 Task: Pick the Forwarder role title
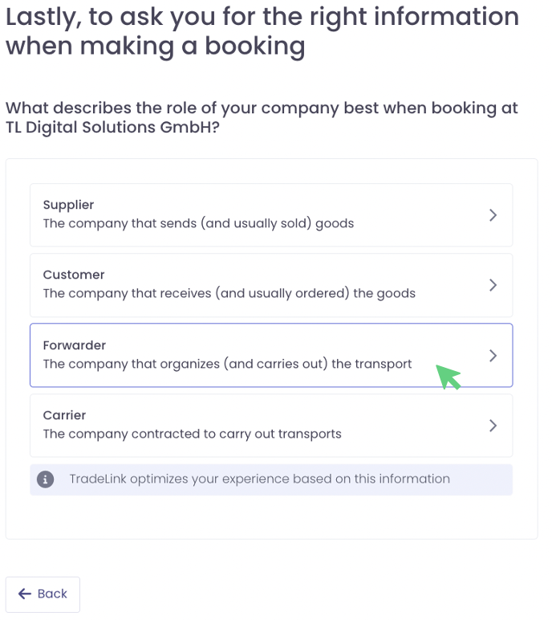pyautogui.click(x=75, y=345)
